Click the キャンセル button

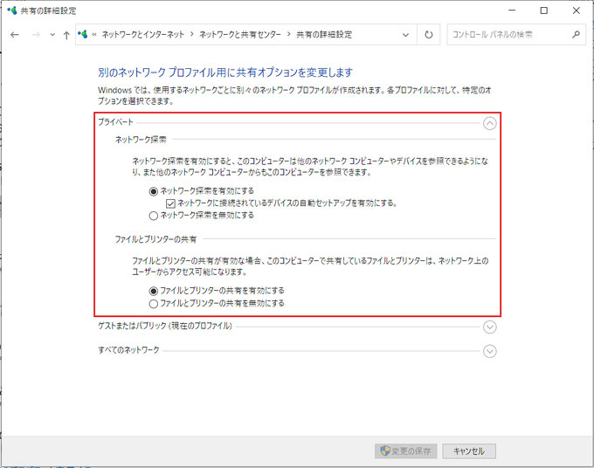click(469, 451)
